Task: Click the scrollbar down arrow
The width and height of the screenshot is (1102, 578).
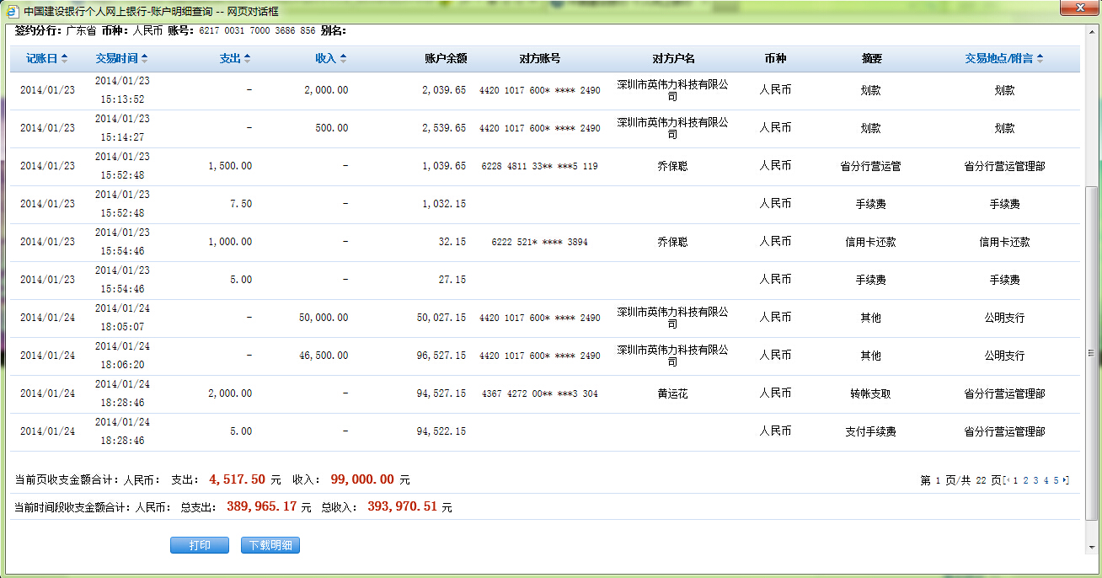Action: [x=1093, y=548]
